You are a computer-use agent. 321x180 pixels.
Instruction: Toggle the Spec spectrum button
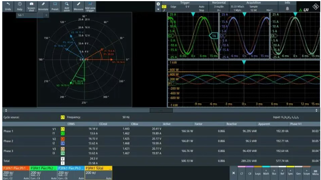pos(290,173)
